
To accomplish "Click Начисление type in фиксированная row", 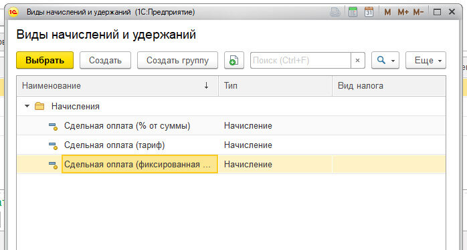I will coord(248,164).
